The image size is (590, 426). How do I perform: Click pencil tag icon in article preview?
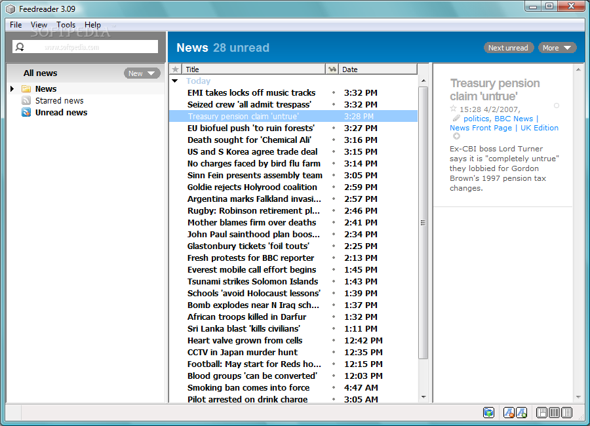[x=456, y=118]
